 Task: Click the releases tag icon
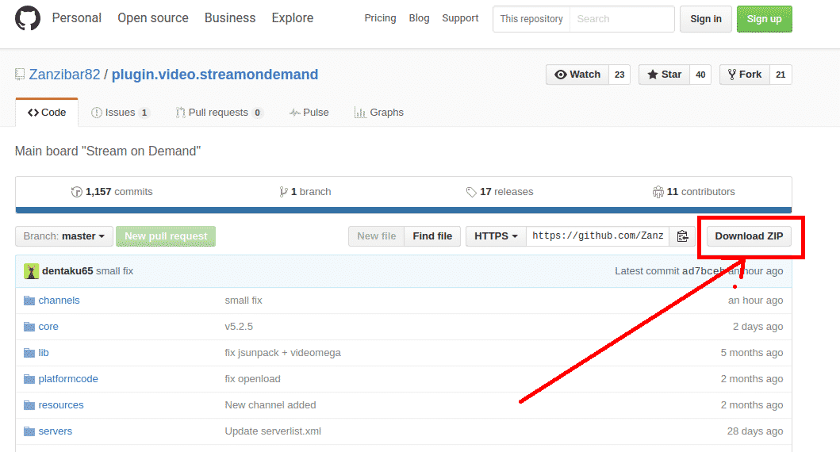[x=471, y=192]
